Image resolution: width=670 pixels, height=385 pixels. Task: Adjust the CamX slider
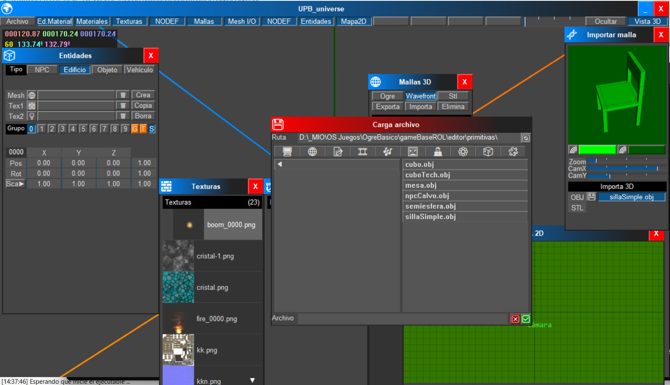tap(626, 169)
